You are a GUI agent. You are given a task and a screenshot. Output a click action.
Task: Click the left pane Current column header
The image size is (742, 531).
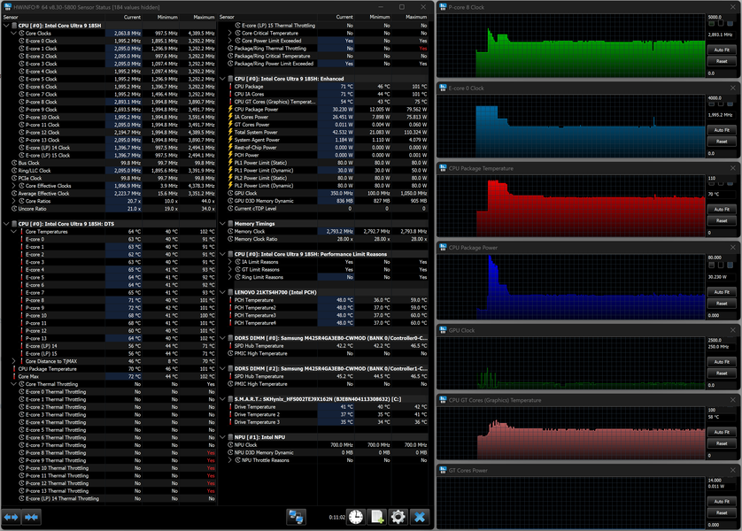[123, 17]
